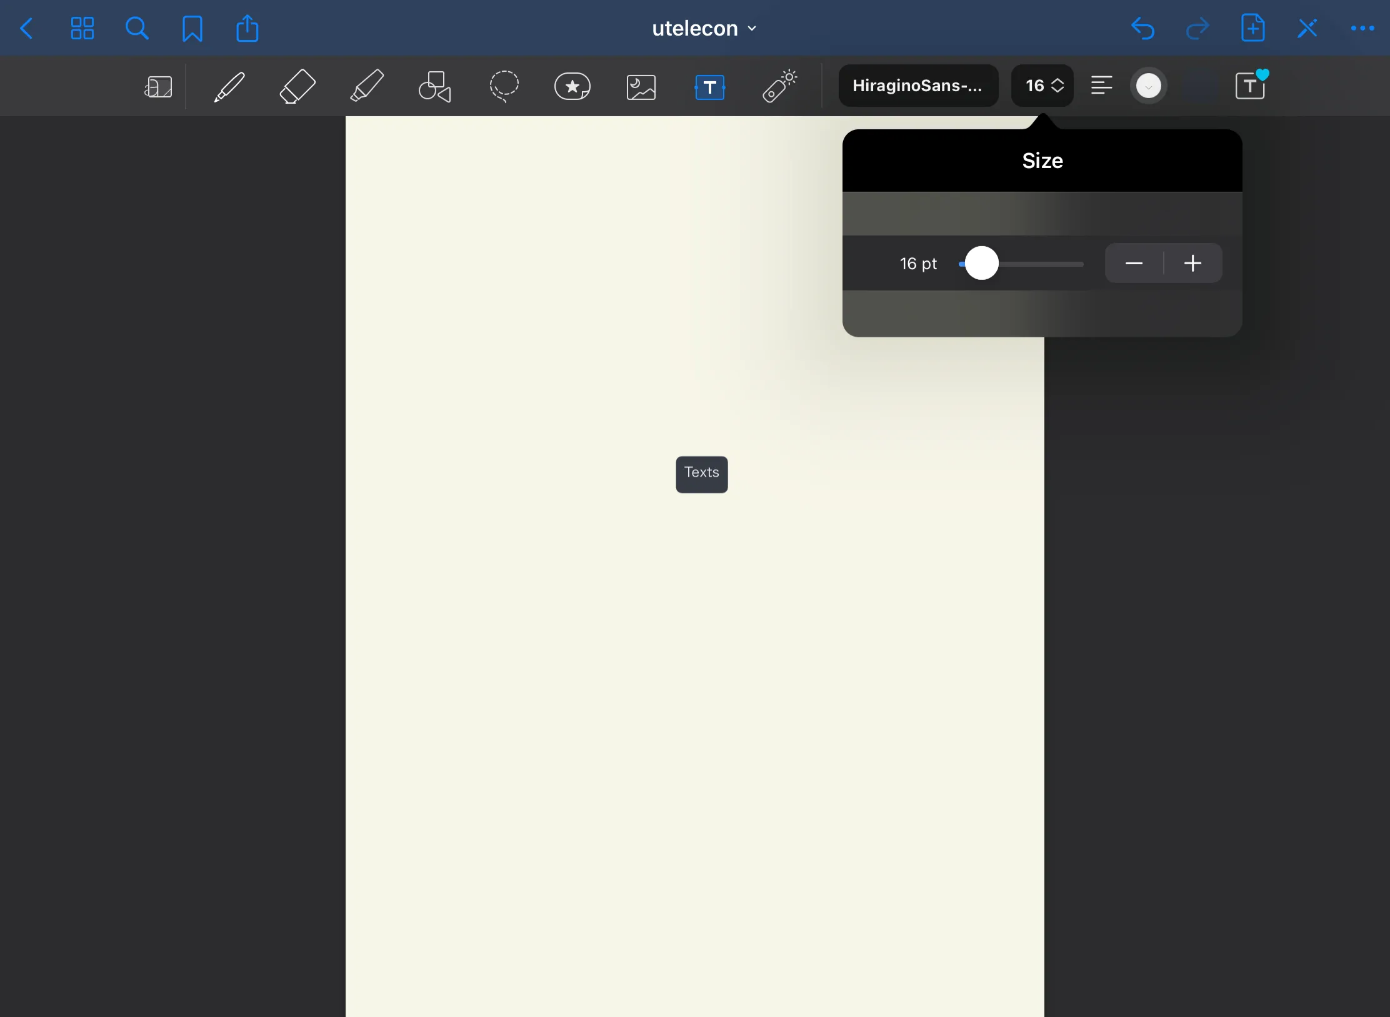Click the 16 pt size slider knob
This screenshot has height=1017, width=1390.
(x=981, y=264)
